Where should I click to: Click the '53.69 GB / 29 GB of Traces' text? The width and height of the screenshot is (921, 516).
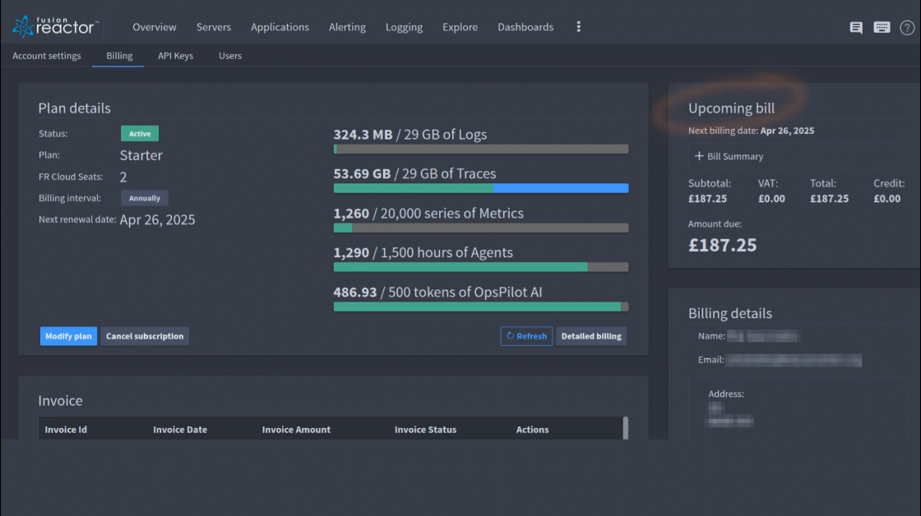click(414, 173)
